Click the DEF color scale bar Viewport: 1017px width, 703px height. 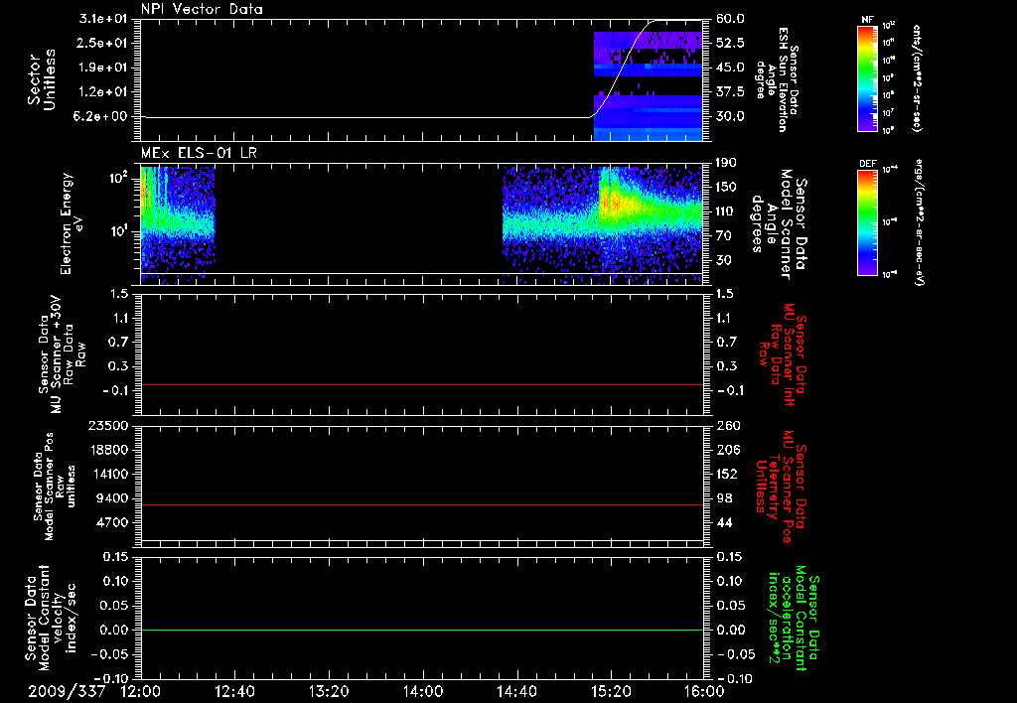[868, 221]
